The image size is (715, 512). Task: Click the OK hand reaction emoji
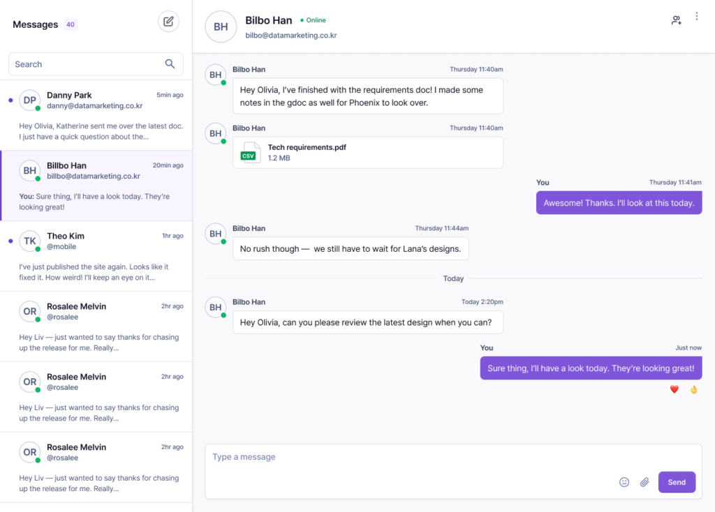tap(693, 389)
